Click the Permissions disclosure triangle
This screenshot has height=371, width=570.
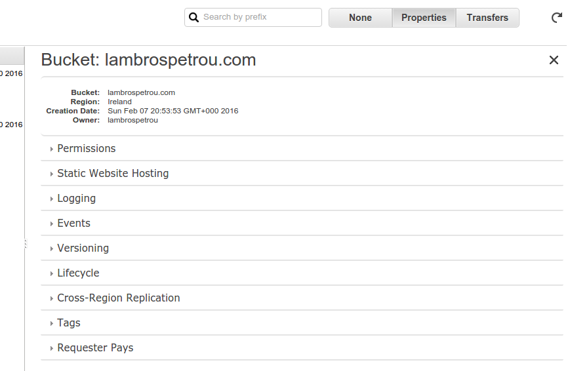52,149
